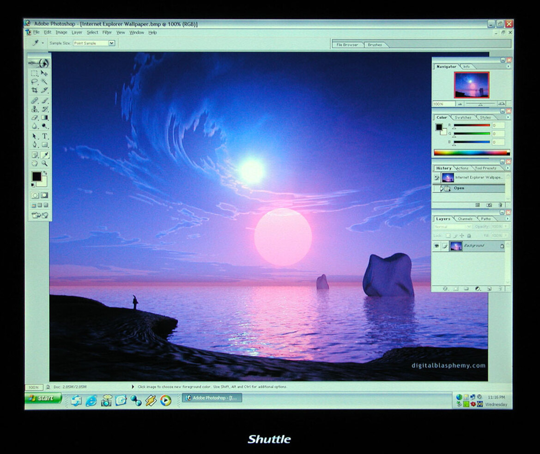
Task: Click Adobe Photoshop taskbar button
Action: click(x=212, y=398)
